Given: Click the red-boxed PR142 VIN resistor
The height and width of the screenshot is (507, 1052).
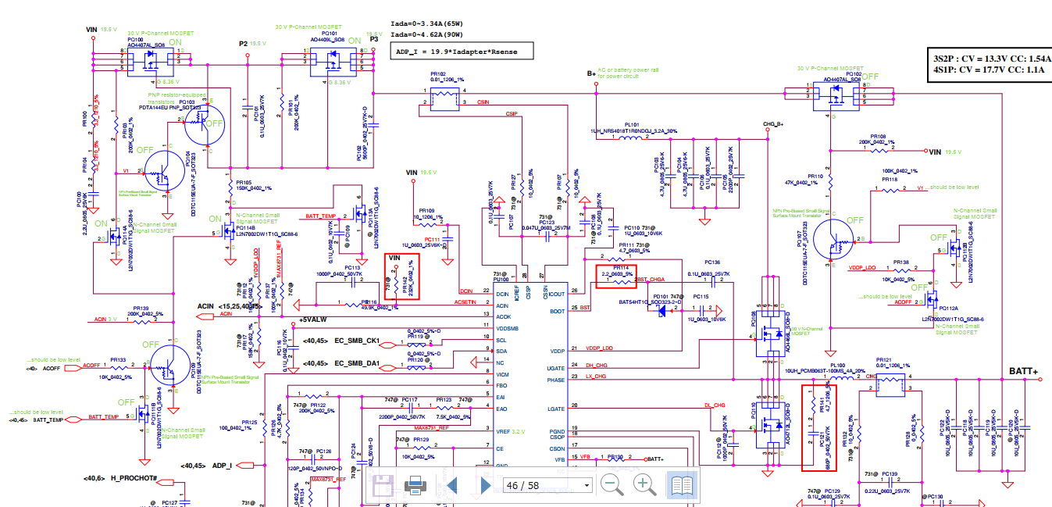Looking at the screenshot, I should [x=403, y=277].
